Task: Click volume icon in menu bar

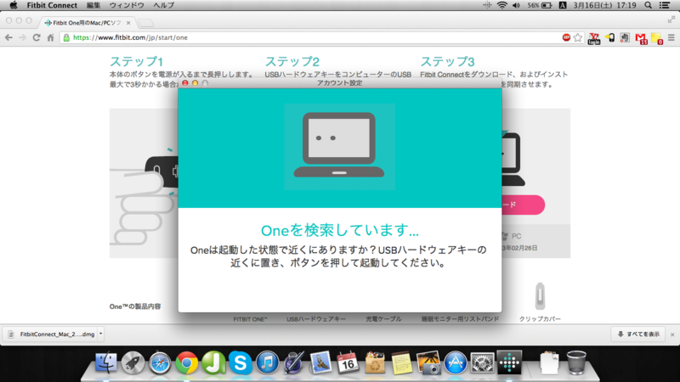Action: 516,5
